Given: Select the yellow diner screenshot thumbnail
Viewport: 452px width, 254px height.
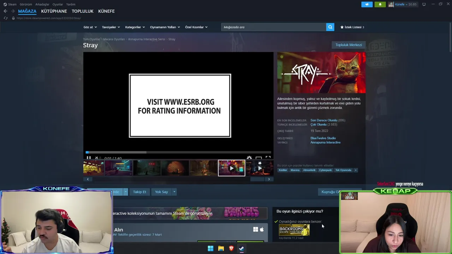Looking at the screenshot, I should pyautogui.click(x=94, y=168).
